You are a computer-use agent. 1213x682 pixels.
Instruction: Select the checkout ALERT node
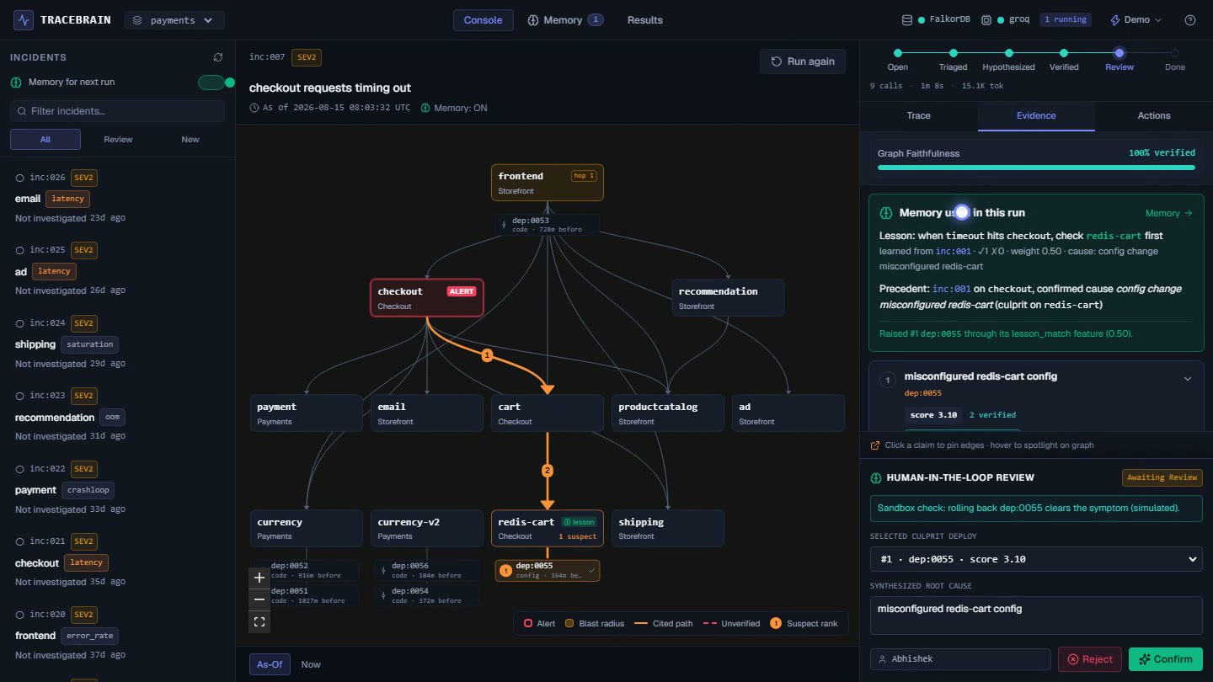click(427, 298)
